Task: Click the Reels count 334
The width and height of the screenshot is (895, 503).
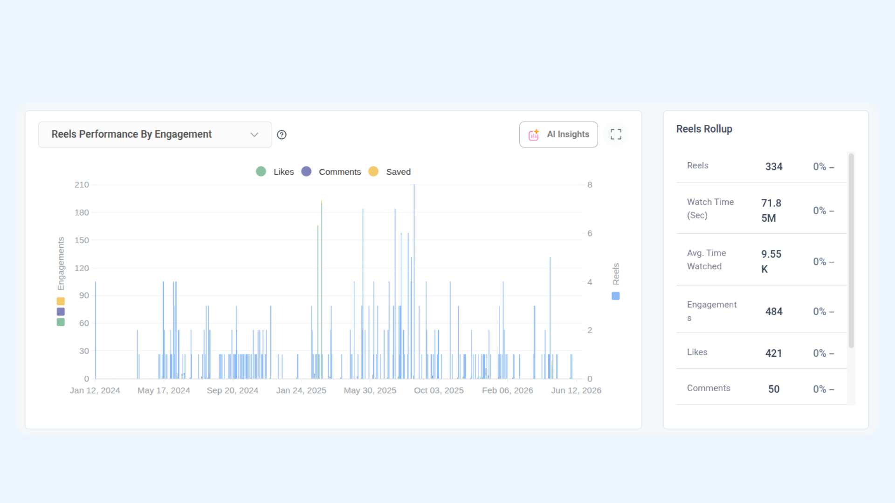Action: 774,167
